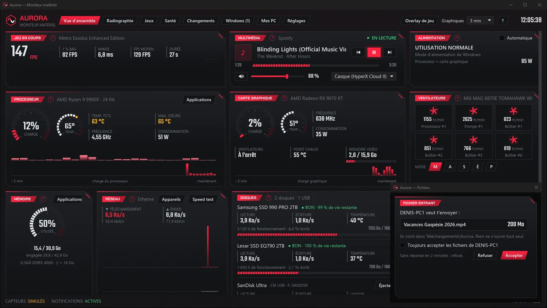Check Toujours accepter les fichiers de DENIS-PC1
547x308 pixels.
403,245
